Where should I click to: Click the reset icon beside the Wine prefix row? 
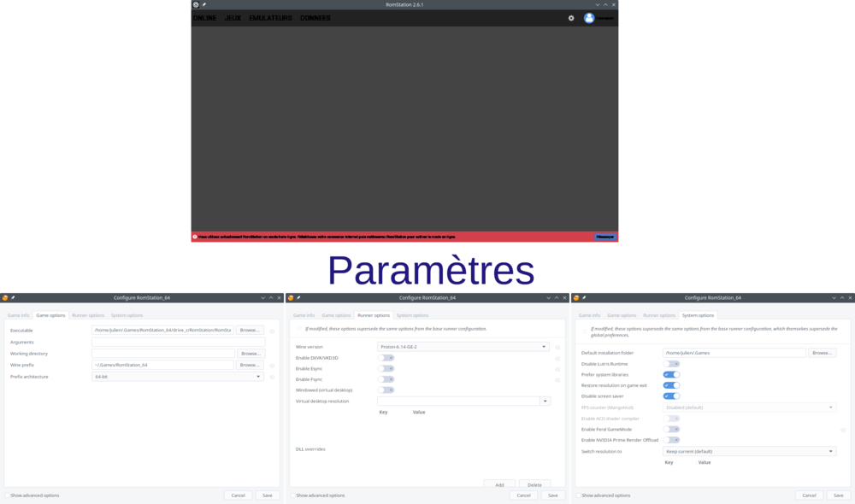point(272,366)
